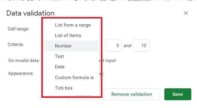Viewport: 197px width, 108px height.
Task: Click the Criteria label
Action: point(16,44)
